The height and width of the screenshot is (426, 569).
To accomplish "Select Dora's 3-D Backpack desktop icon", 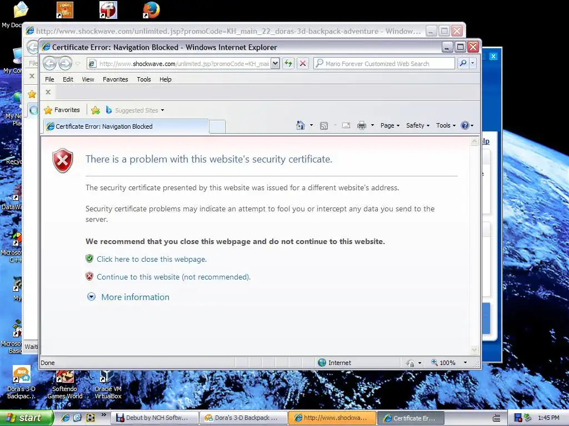I will point(21,383).
